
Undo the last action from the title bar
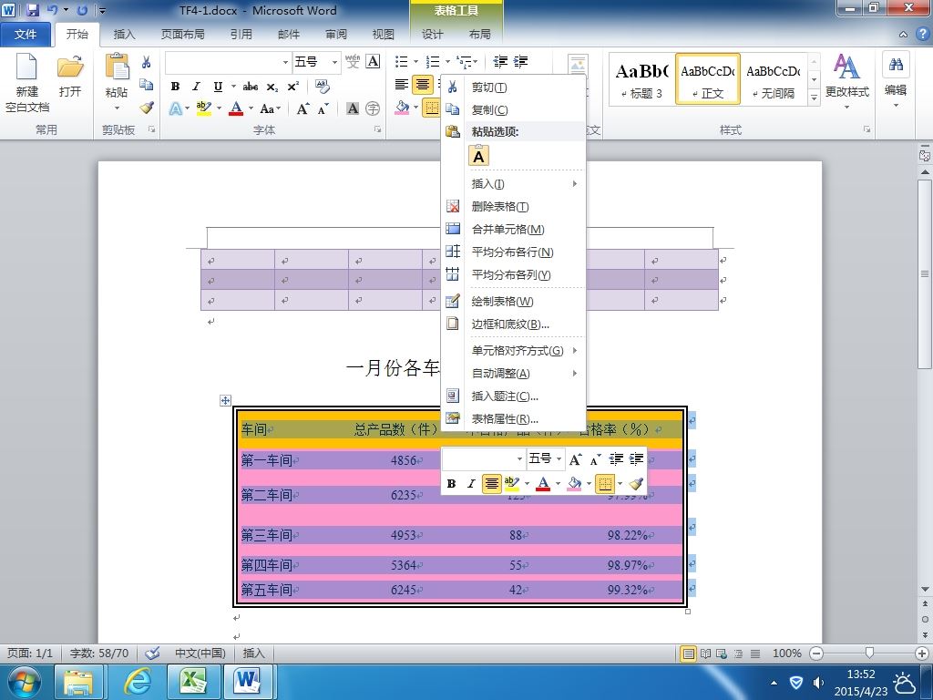[x=52, y=10]
